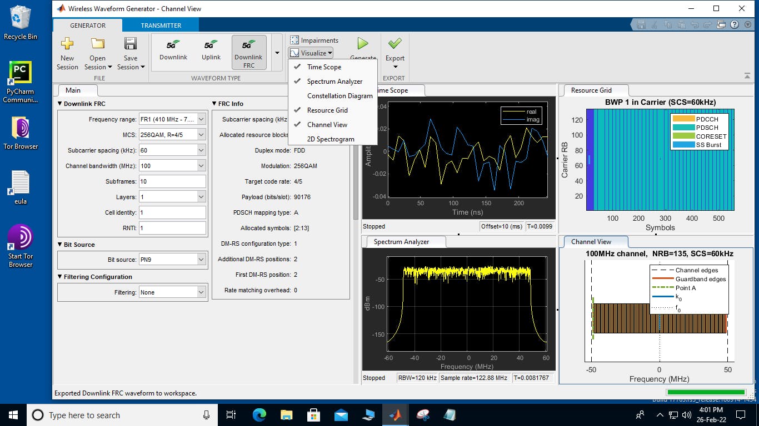Viewport: 759px width, 426px height.
Task: Collapse the toolstrip with the up arrow
Action: 747,76
